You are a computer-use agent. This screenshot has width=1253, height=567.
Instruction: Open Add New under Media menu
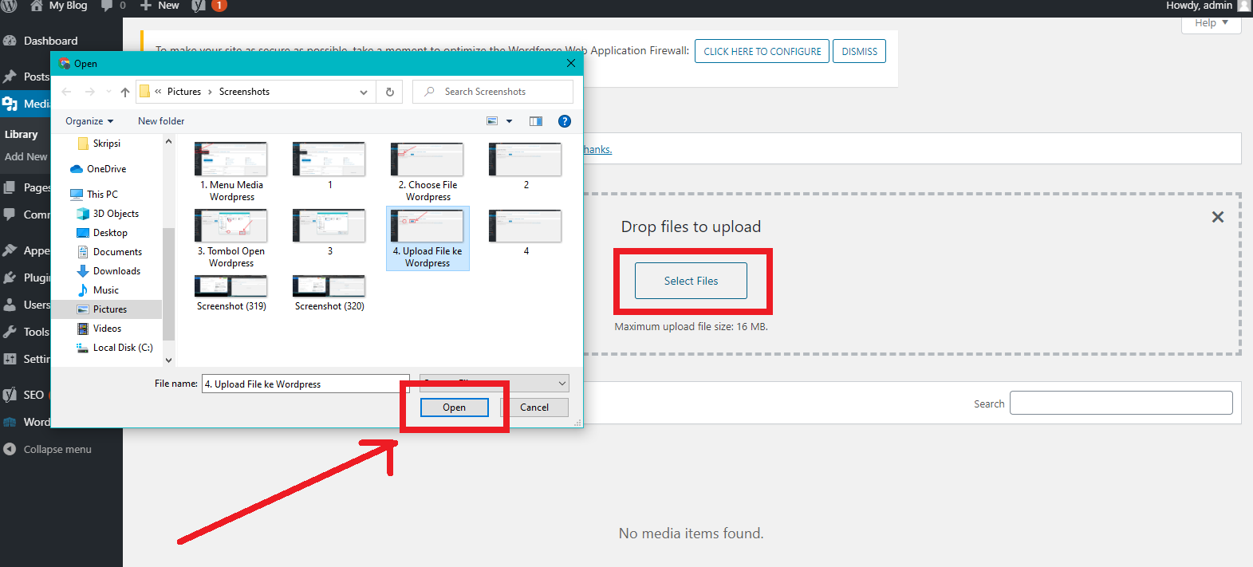[x=26, y=157]
